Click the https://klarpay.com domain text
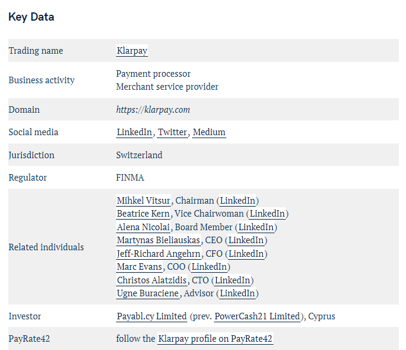 tap(153, 110)
